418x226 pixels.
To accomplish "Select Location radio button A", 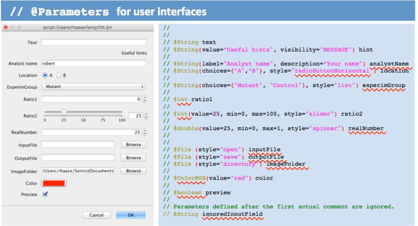I will (x=45, y=75).
